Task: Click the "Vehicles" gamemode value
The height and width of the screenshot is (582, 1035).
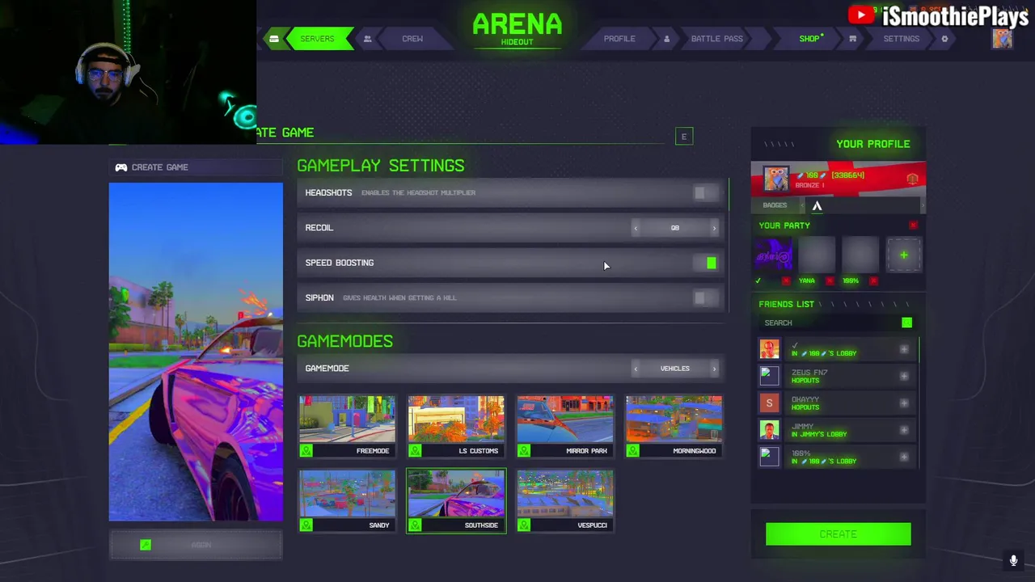Action: [x=674, y=369]
